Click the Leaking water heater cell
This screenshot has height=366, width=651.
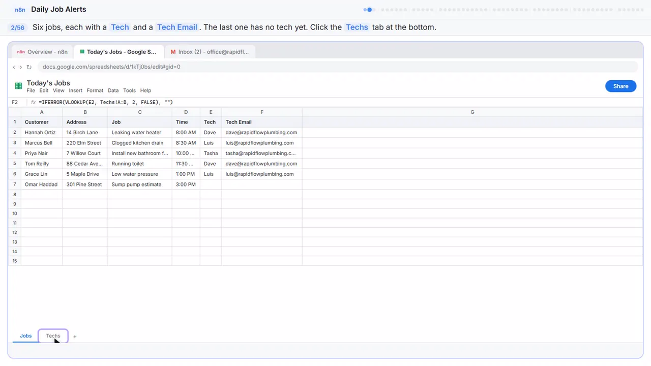pyautogui.click(x=140, y=133)
